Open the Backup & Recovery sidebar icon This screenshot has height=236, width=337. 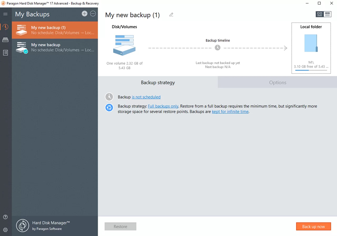(x=5, y=27)
